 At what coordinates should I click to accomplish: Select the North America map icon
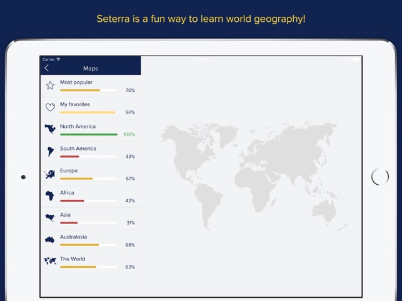coord(50,129)
